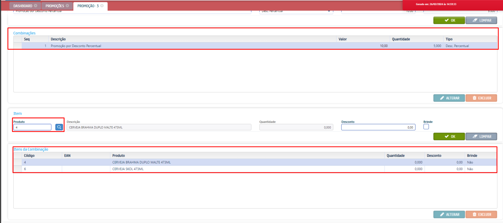Click ALTERAR under Itens da Combinação
Image resolution: width=503 pixels, height=223 pixels.
449,215
